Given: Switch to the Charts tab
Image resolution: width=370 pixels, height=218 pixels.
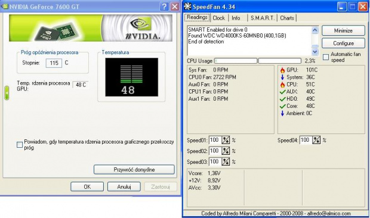Looking at the screenshot, I should click(287, 18).
